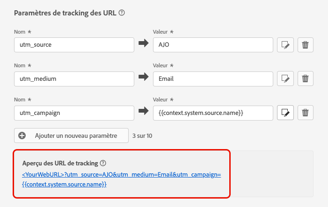Delete the utm_source parameter row
Screen dimensions: 328x207
305,45
